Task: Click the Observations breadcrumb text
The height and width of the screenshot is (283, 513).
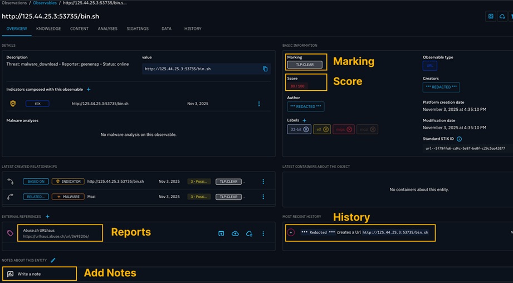Action: pos(14,3)
